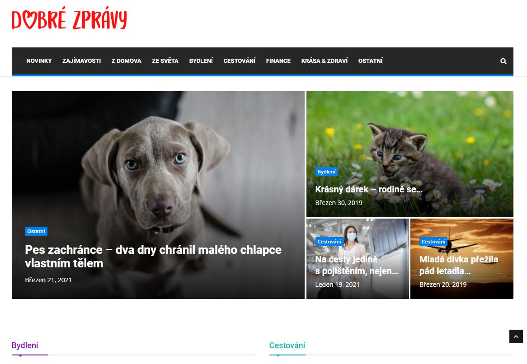
Task: Open the Zajímavosti menu item
Action: tap(82, 61)
